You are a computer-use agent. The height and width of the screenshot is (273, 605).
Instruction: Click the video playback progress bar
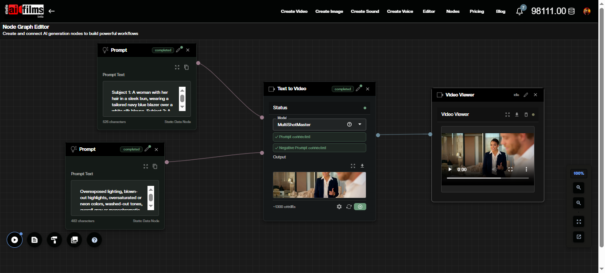(x=488, y=178)
